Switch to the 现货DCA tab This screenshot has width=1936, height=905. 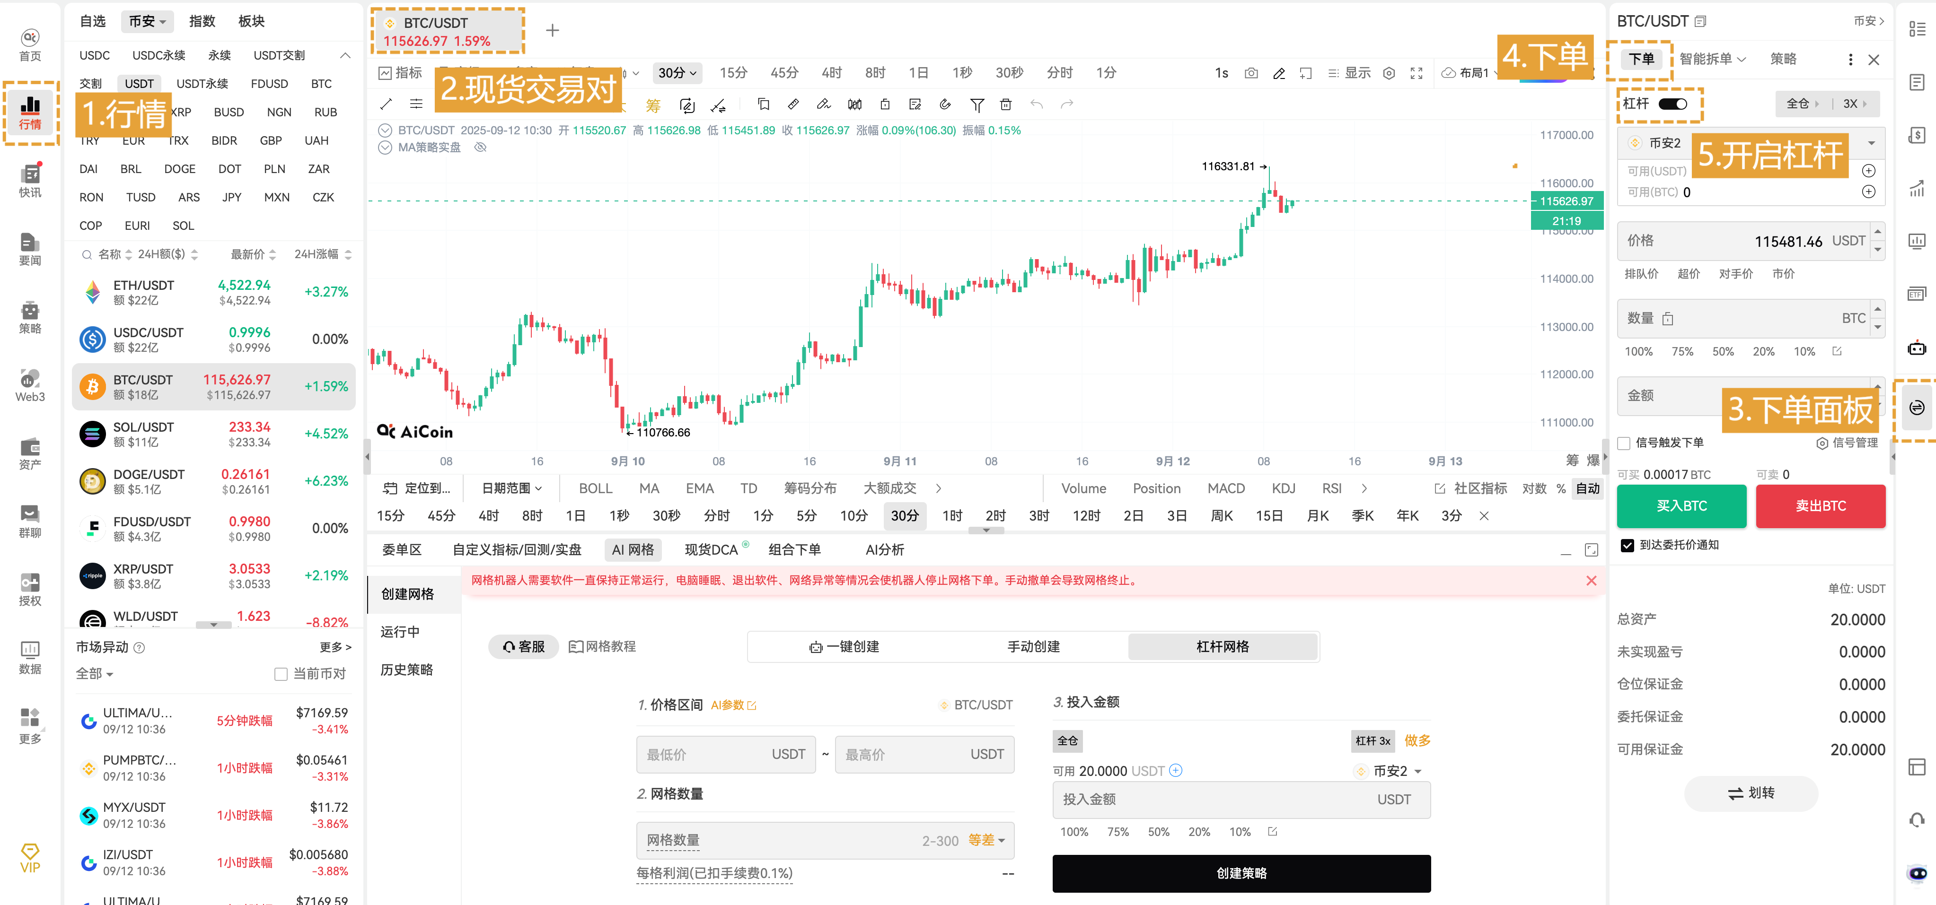710,550
